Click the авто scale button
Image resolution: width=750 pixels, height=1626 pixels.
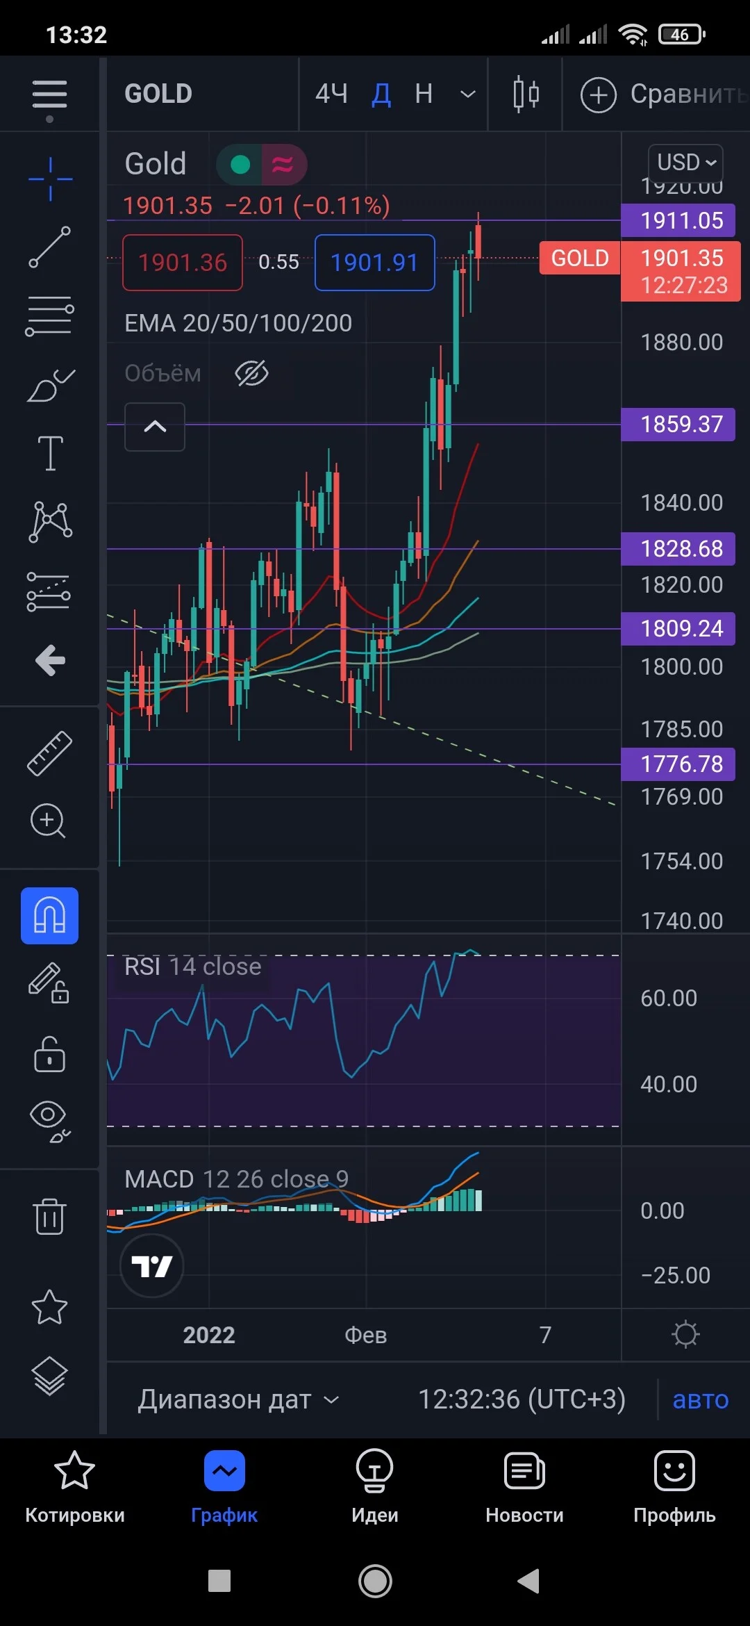(701, 1399)
